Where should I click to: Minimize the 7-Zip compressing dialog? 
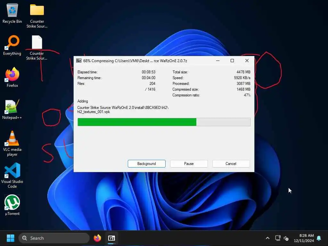click(218, 61)
